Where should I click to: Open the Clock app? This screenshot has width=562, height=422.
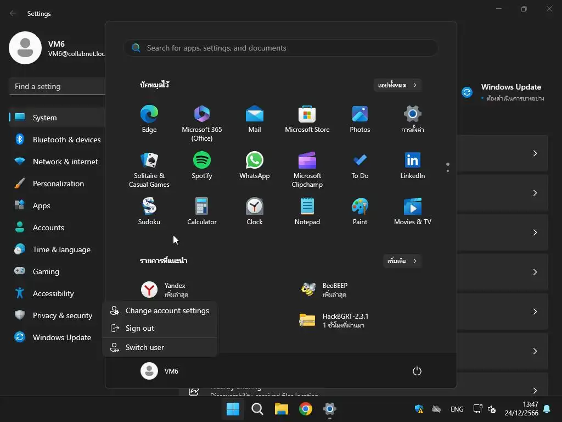point(255,212)
